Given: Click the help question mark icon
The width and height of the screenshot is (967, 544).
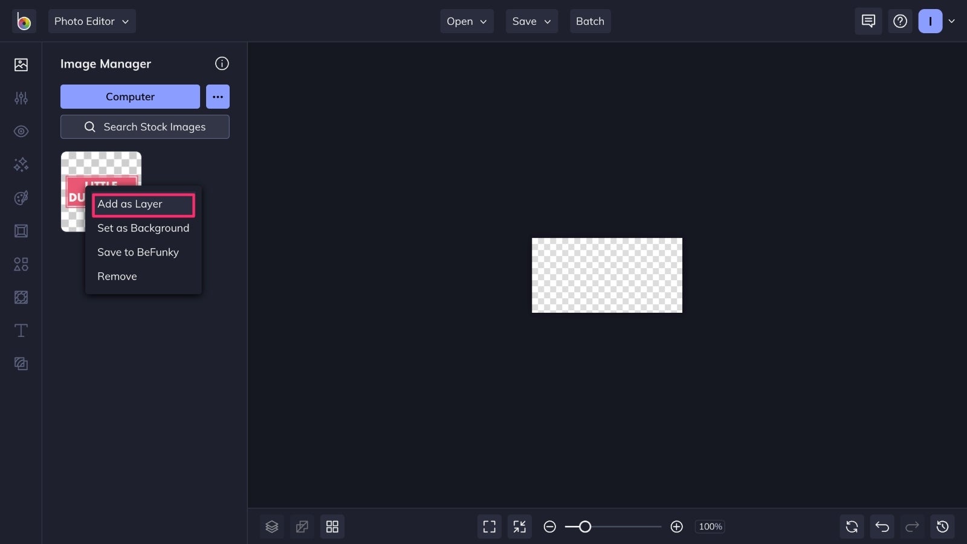Looking at the screenshot, I should [x=900, y=21].
